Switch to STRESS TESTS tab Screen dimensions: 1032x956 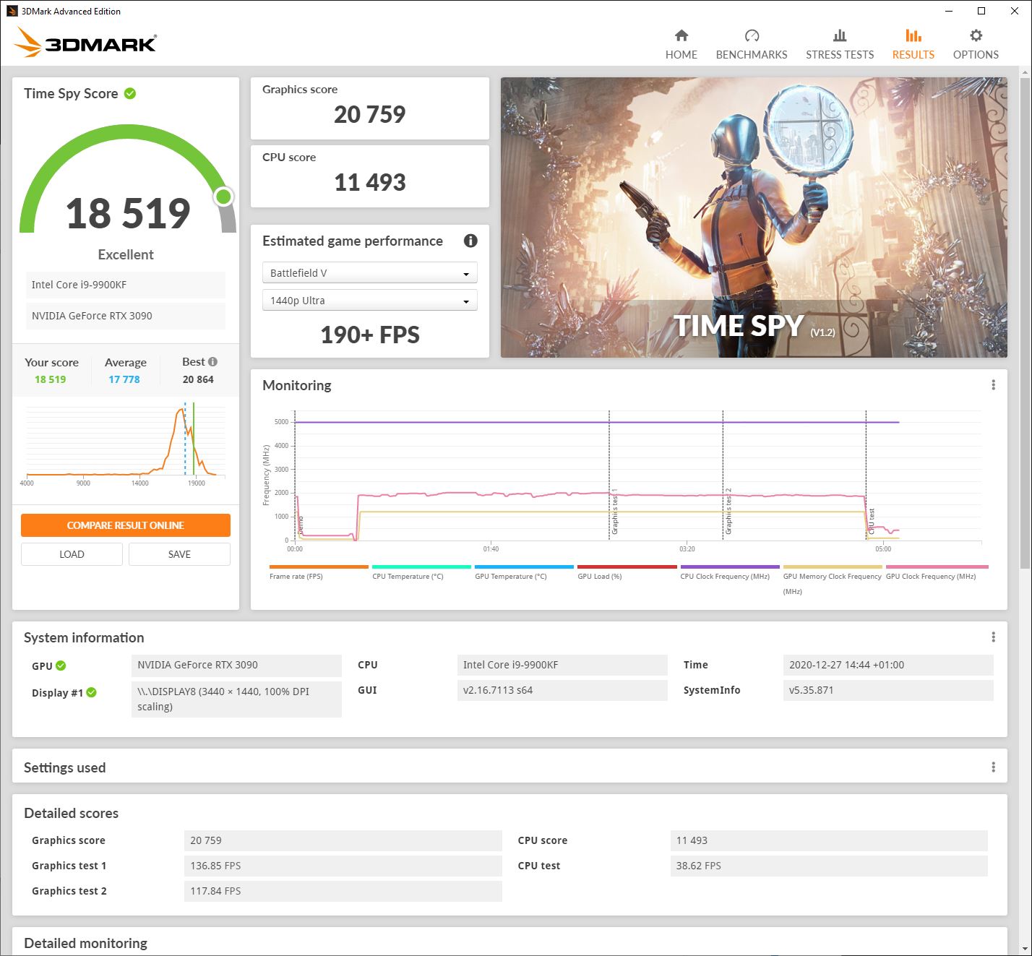point(840,45)
